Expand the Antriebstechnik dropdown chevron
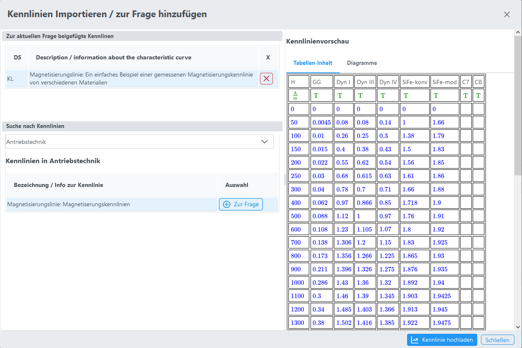The height and width of the screenshot is (348, 522). coord(264,142)
